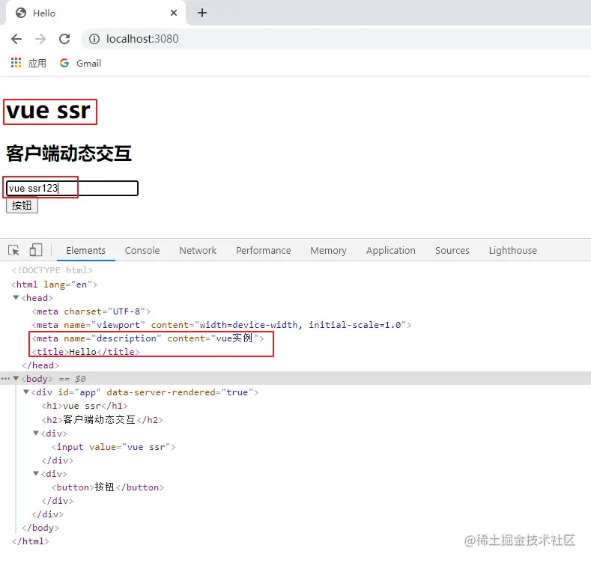
Task: Select the meta viewport node
Action: click(x=222, y=325)
